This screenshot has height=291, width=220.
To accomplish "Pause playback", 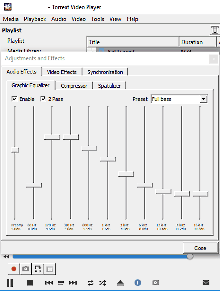I will click(10, 283).
